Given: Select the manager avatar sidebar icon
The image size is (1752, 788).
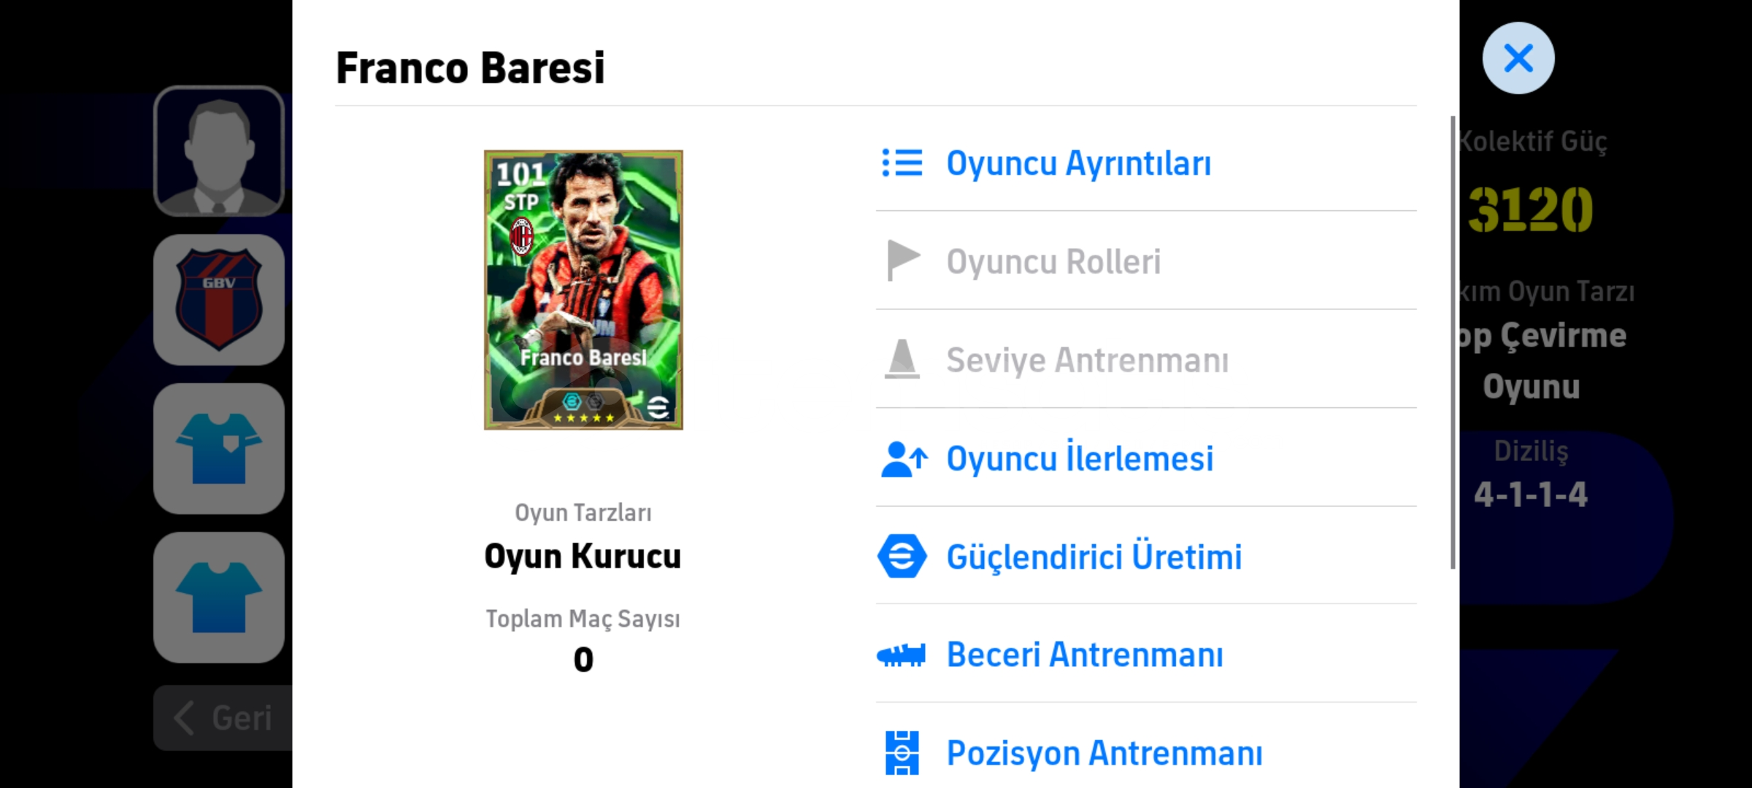Looking at the screenshot, I should coord(219,151).
